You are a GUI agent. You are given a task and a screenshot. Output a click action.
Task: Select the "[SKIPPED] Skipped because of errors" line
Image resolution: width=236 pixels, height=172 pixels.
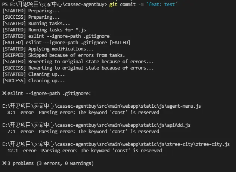pos(64,55)
